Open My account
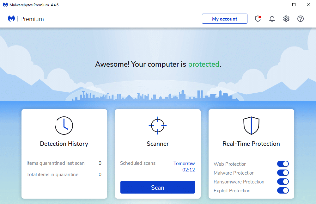 [224, 19]
